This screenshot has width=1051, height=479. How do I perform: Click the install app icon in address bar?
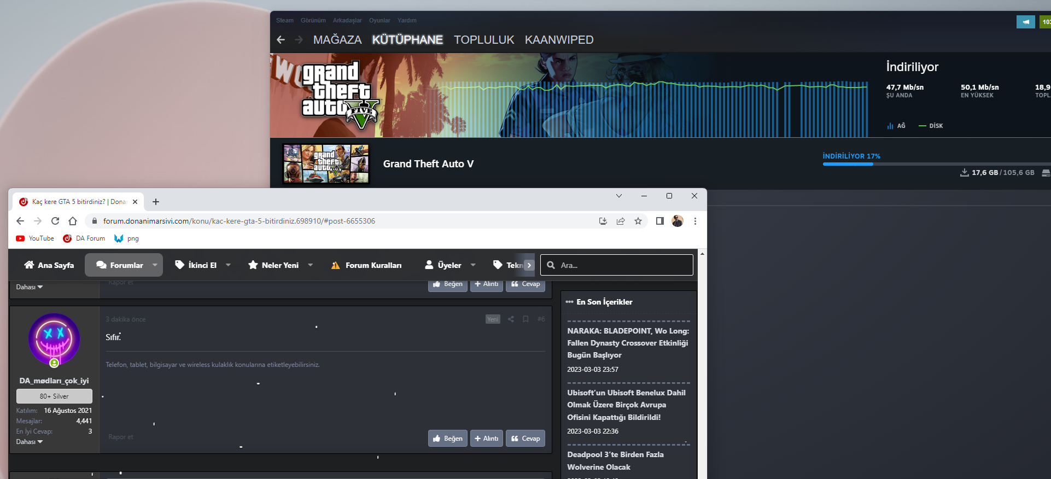coord(603,221)
